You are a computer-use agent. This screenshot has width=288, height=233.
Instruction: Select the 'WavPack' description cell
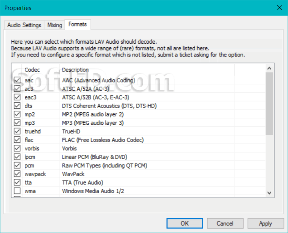(73, 174)
